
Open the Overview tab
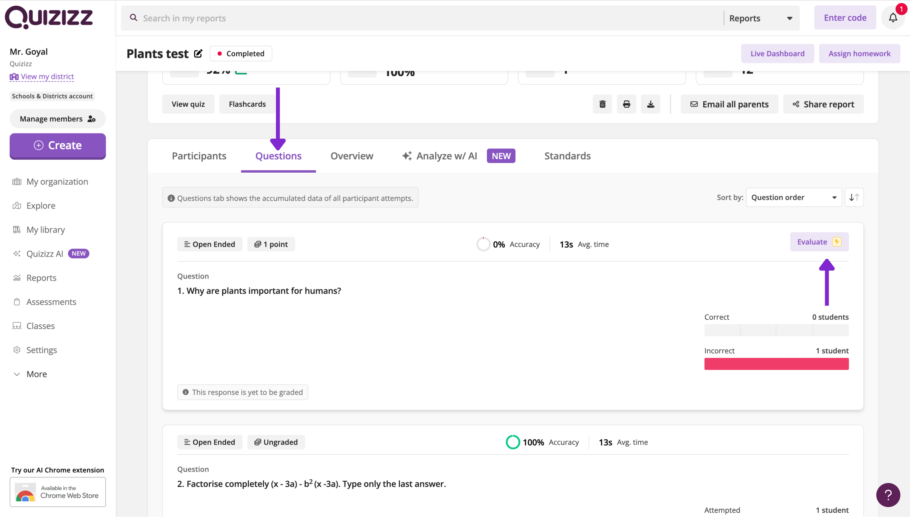click(x=352, y=156)
